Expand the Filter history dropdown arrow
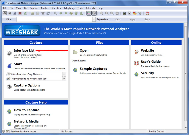 94,19
